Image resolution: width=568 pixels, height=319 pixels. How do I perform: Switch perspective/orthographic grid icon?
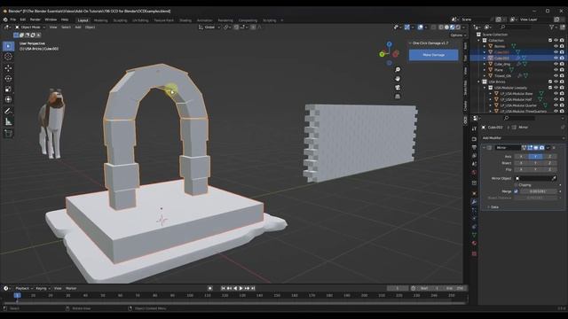[x=398, y=97]
